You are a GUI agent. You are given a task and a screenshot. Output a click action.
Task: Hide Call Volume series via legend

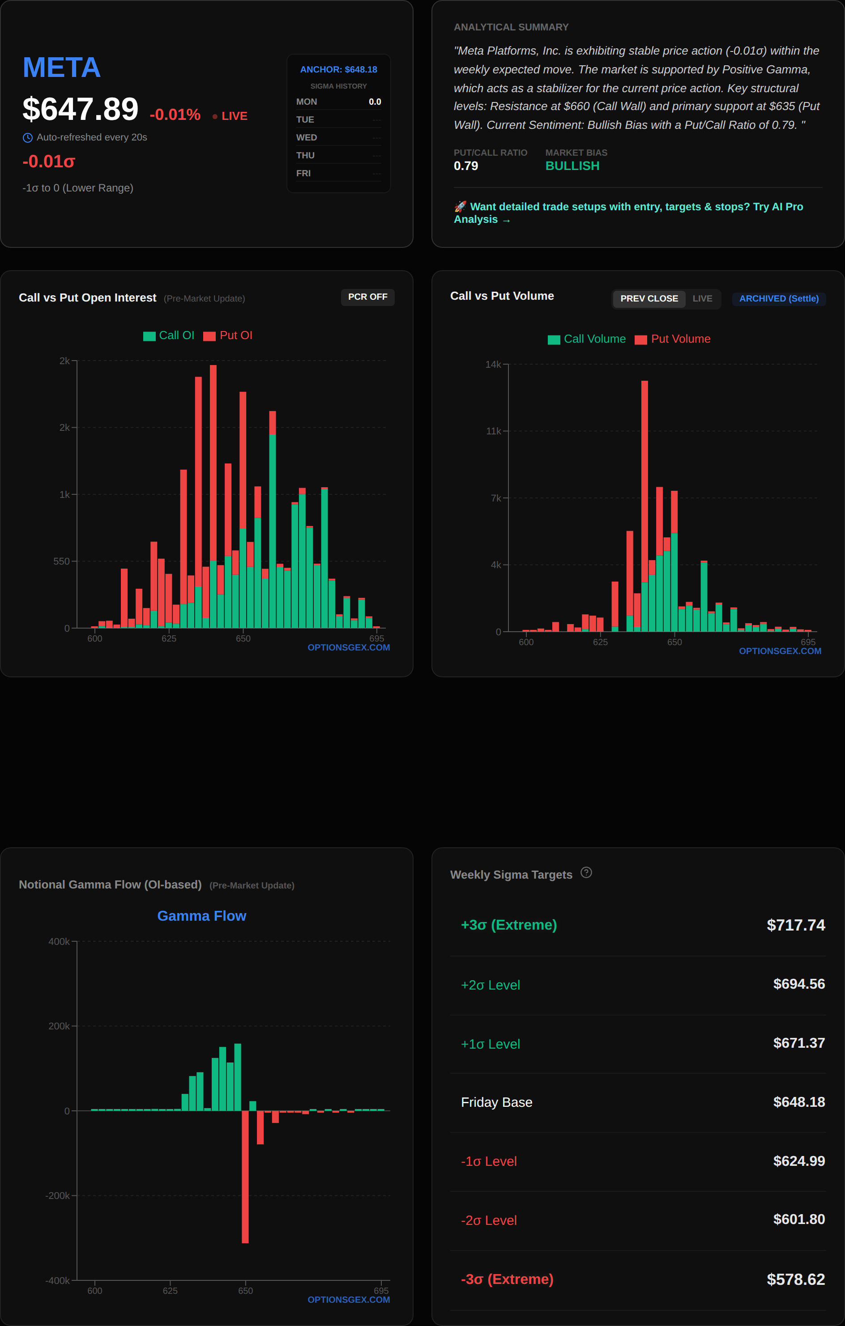[x=554, y=339]
